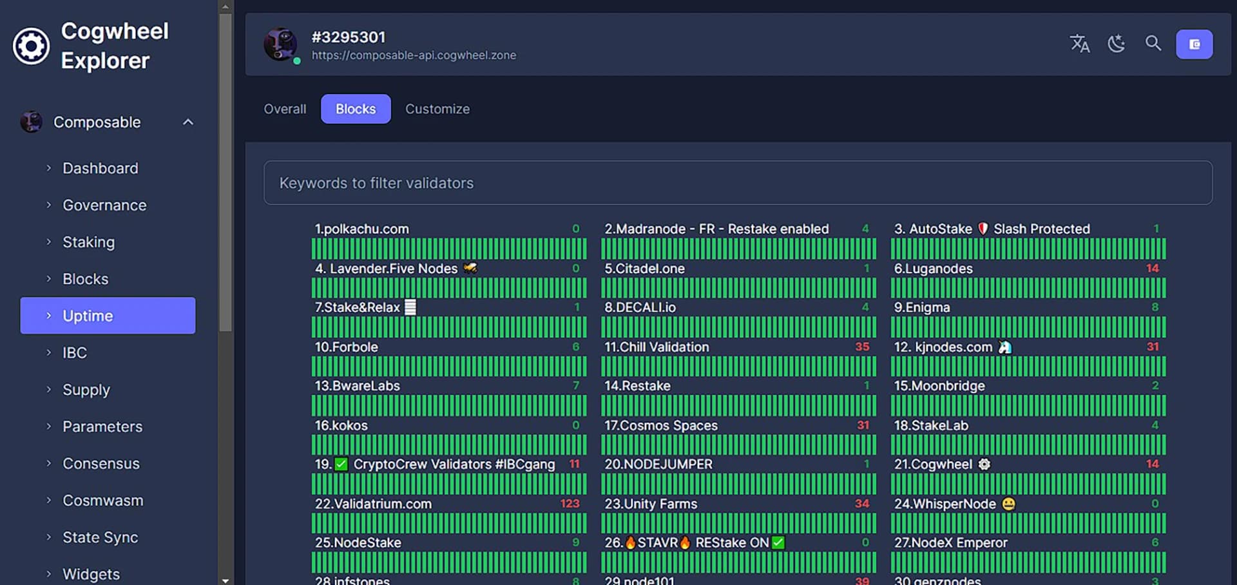Click the chevron beside Supply
The height and width of the screenshot is (585, 1237).
[48, 389]
